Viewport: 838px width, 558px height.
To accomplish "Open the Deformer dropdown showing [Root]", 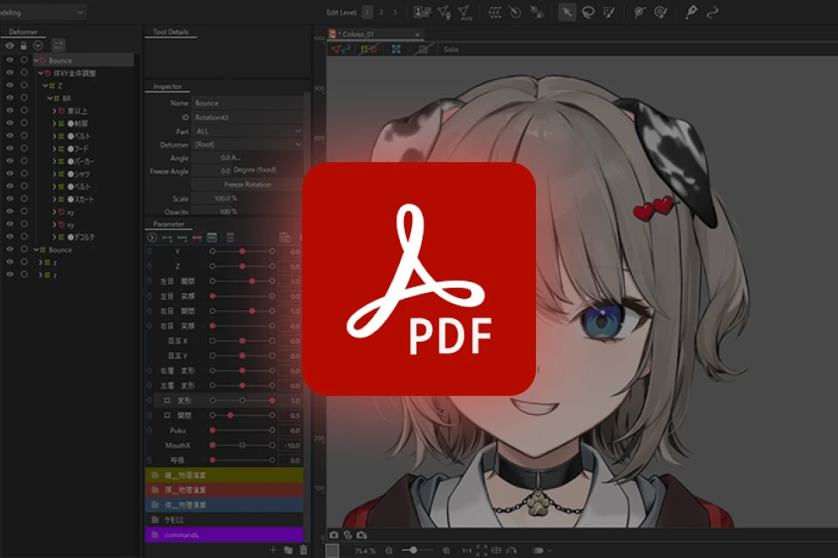I will pos(247,145).
